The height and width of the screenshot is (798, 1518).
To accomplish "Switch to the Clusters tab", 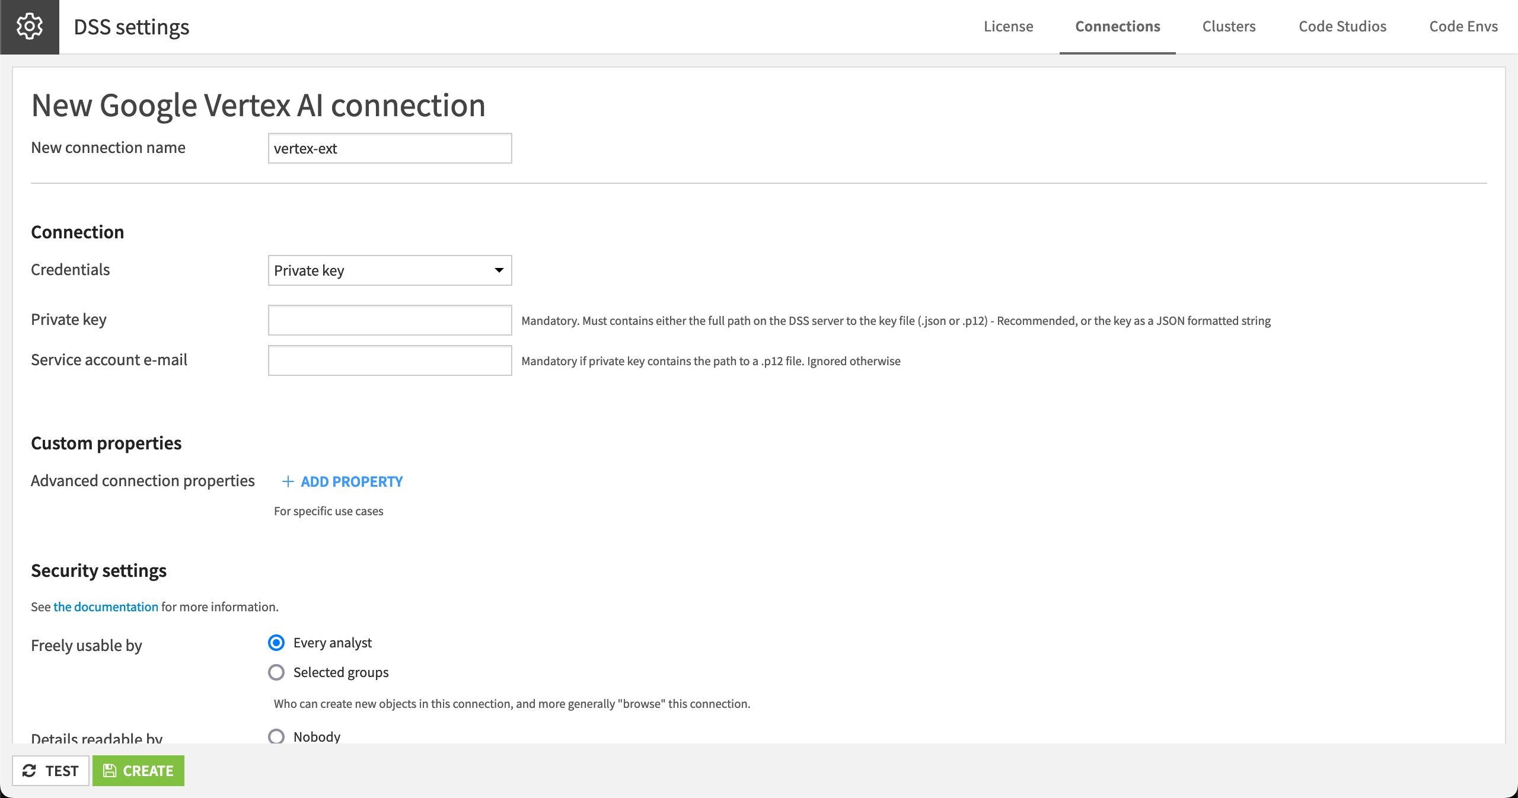I will click(1229, 26).
